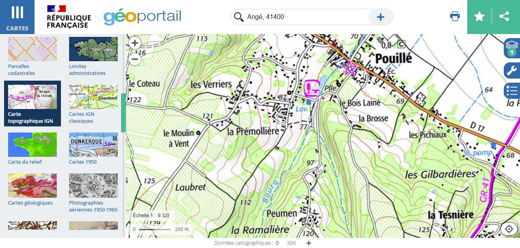
Task: Zoom in on the map
Action: [135, 43]
